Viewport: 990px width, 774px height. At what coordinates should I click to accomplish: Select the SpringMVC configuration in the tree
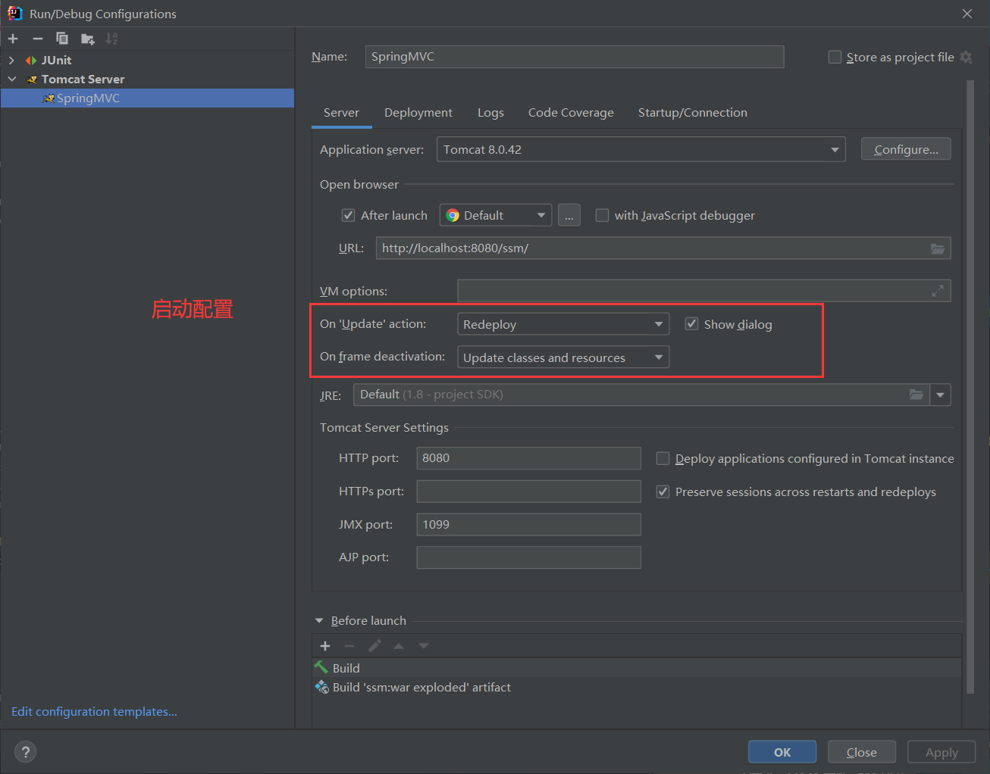coord(147,98)
